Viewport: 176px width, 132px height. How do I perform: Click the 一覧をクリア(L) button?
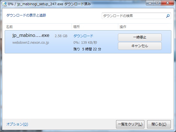point(130,124)
